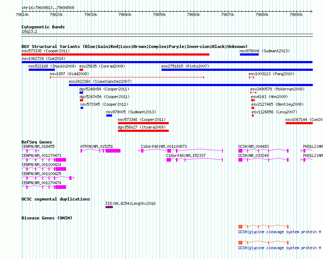Open CENPN|NM_001270474 transcript label
The image size is (323, 259).
pos(41,183)
